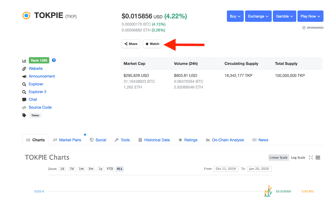Switch to the Market Pairs tab
The height and width of the screenshot is (197, 330).
click(67, 140)
